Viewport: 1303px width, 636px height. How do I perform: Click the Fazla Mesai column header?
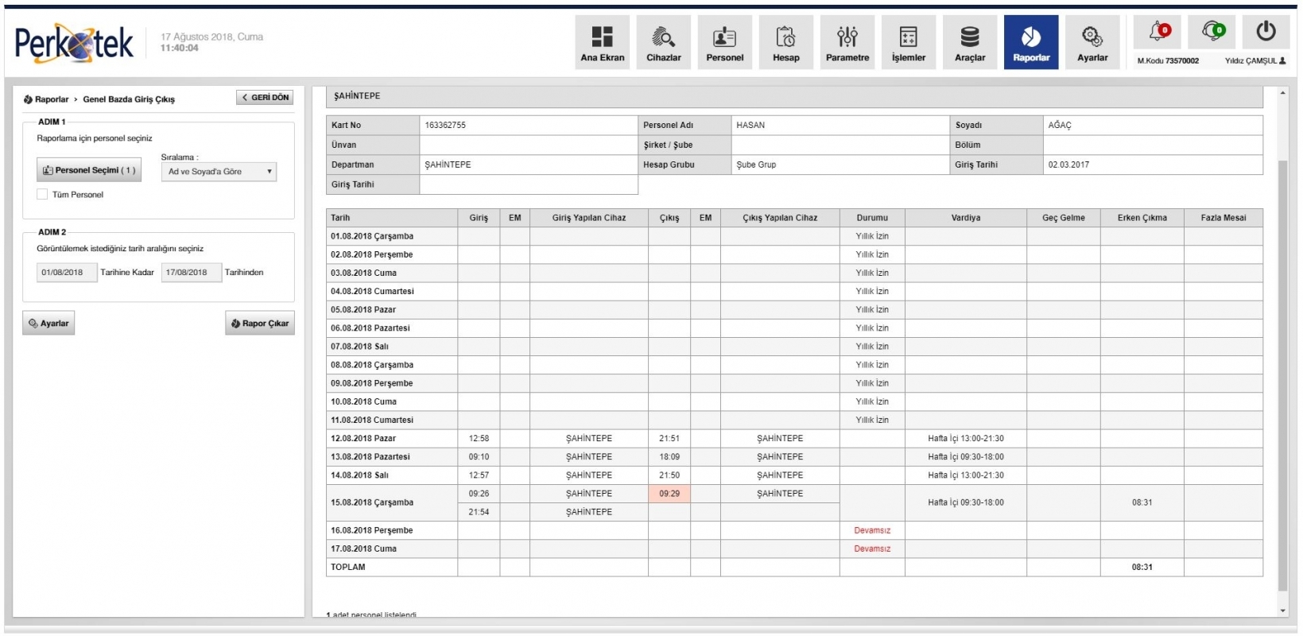pyautogui.click(x=1224, y=218)
